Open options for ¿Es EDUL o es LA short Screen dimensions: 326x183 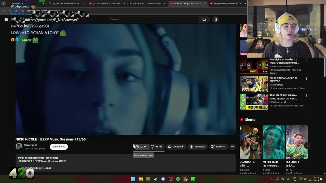(305, 163)
